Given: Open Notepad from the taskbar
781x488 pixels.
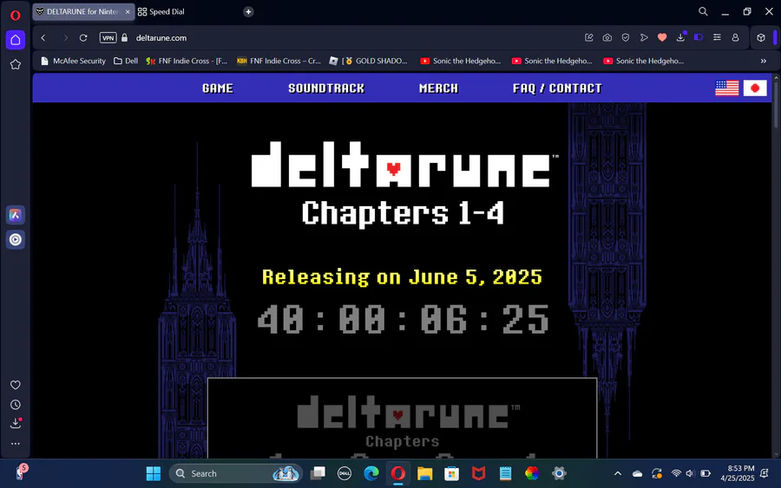Looking at the screenshot, I should coord(506,473).
